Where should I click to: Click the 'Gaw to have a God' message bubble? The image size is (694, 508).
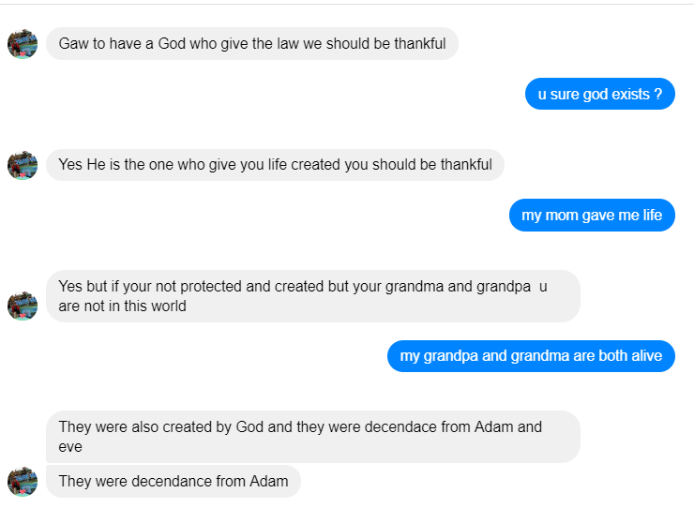point(251,44)
